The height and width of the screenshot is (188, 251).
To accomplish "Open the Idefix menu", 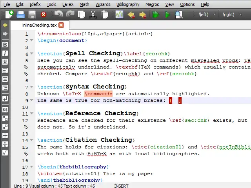I will pos(35,4).
